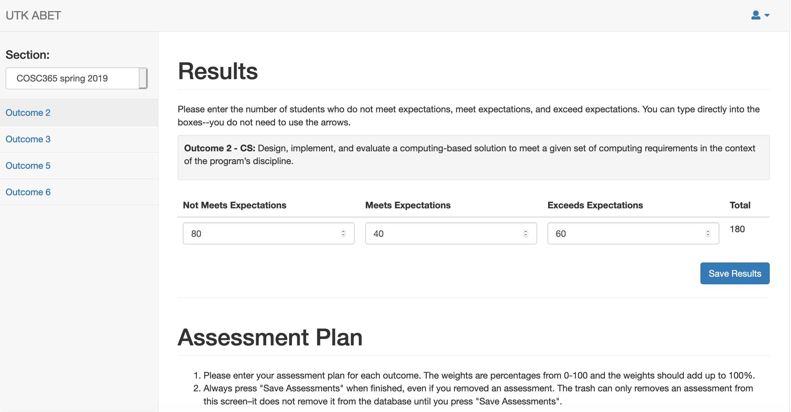Image resolution: width=791 pixels, height=412 pixels.
Task: Open the user account menu icon
Action: (756, 15)
